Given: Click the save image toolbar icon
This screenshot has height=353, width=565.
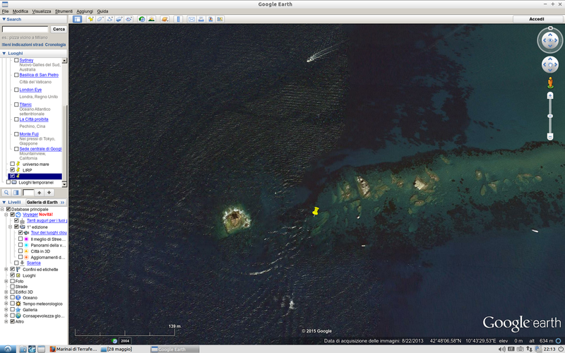Looking at the screenshot, I should pyautogui.click(x=220, y=19).
